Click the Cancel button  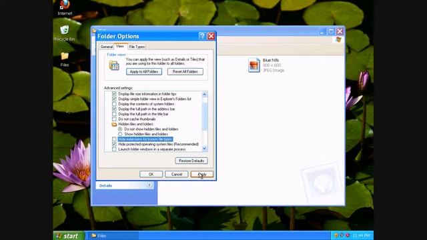pyautogui.click(x=177, y=174)
